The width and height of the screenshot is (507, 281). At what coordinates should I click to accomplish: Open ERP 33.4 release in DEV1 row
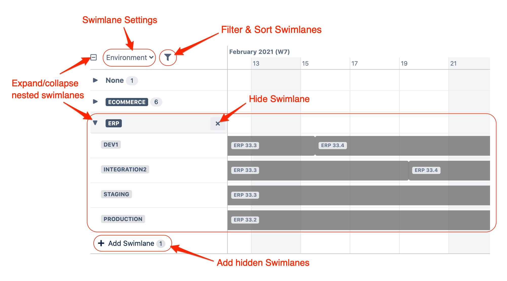point(332,146)
